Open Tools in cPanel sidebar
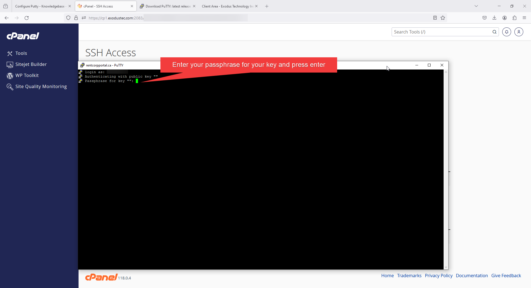The image size is (531, 288). [21, 53]
